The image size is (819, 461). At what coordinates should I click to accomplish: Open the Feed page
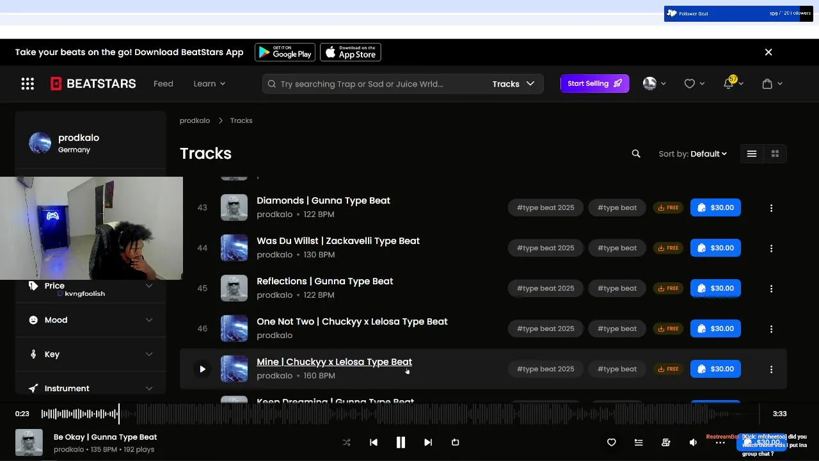pyautogui.click(x=163, y=84)
